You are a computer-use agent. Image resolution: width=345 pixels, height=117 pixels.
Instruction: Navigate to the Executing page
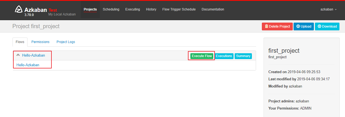(x=133, y=9)
